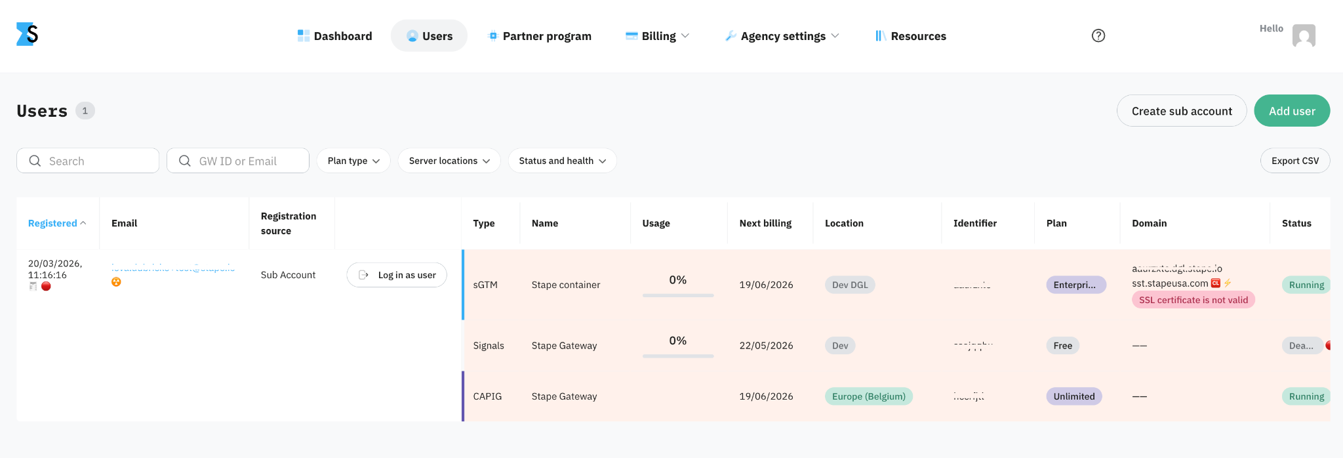Screen dimensions: 1343x458
Task: Click the Add user button
Action: 1292,111
